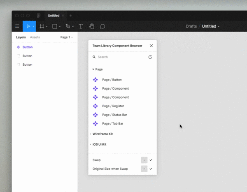Click the search magnifier icon
Image resolution: width=247 pixels, height=192 pixels.
pos(94,57)
